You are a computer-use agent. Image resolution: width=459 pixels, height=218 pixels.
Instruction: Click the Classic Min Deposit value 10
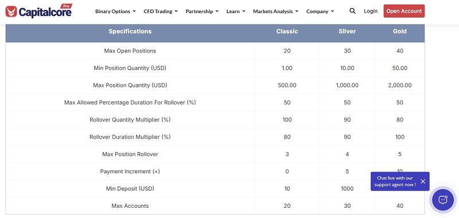point(287,188)
